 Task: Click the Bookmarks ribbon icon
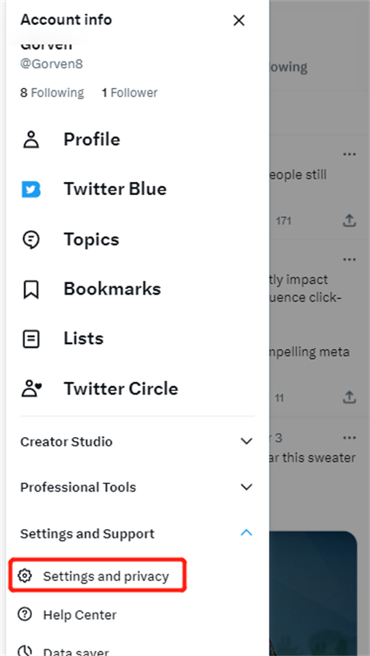31,290
